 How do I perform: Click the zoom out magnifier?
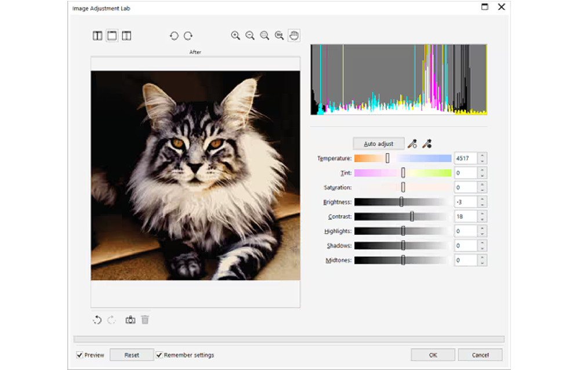tap(250, 36)
